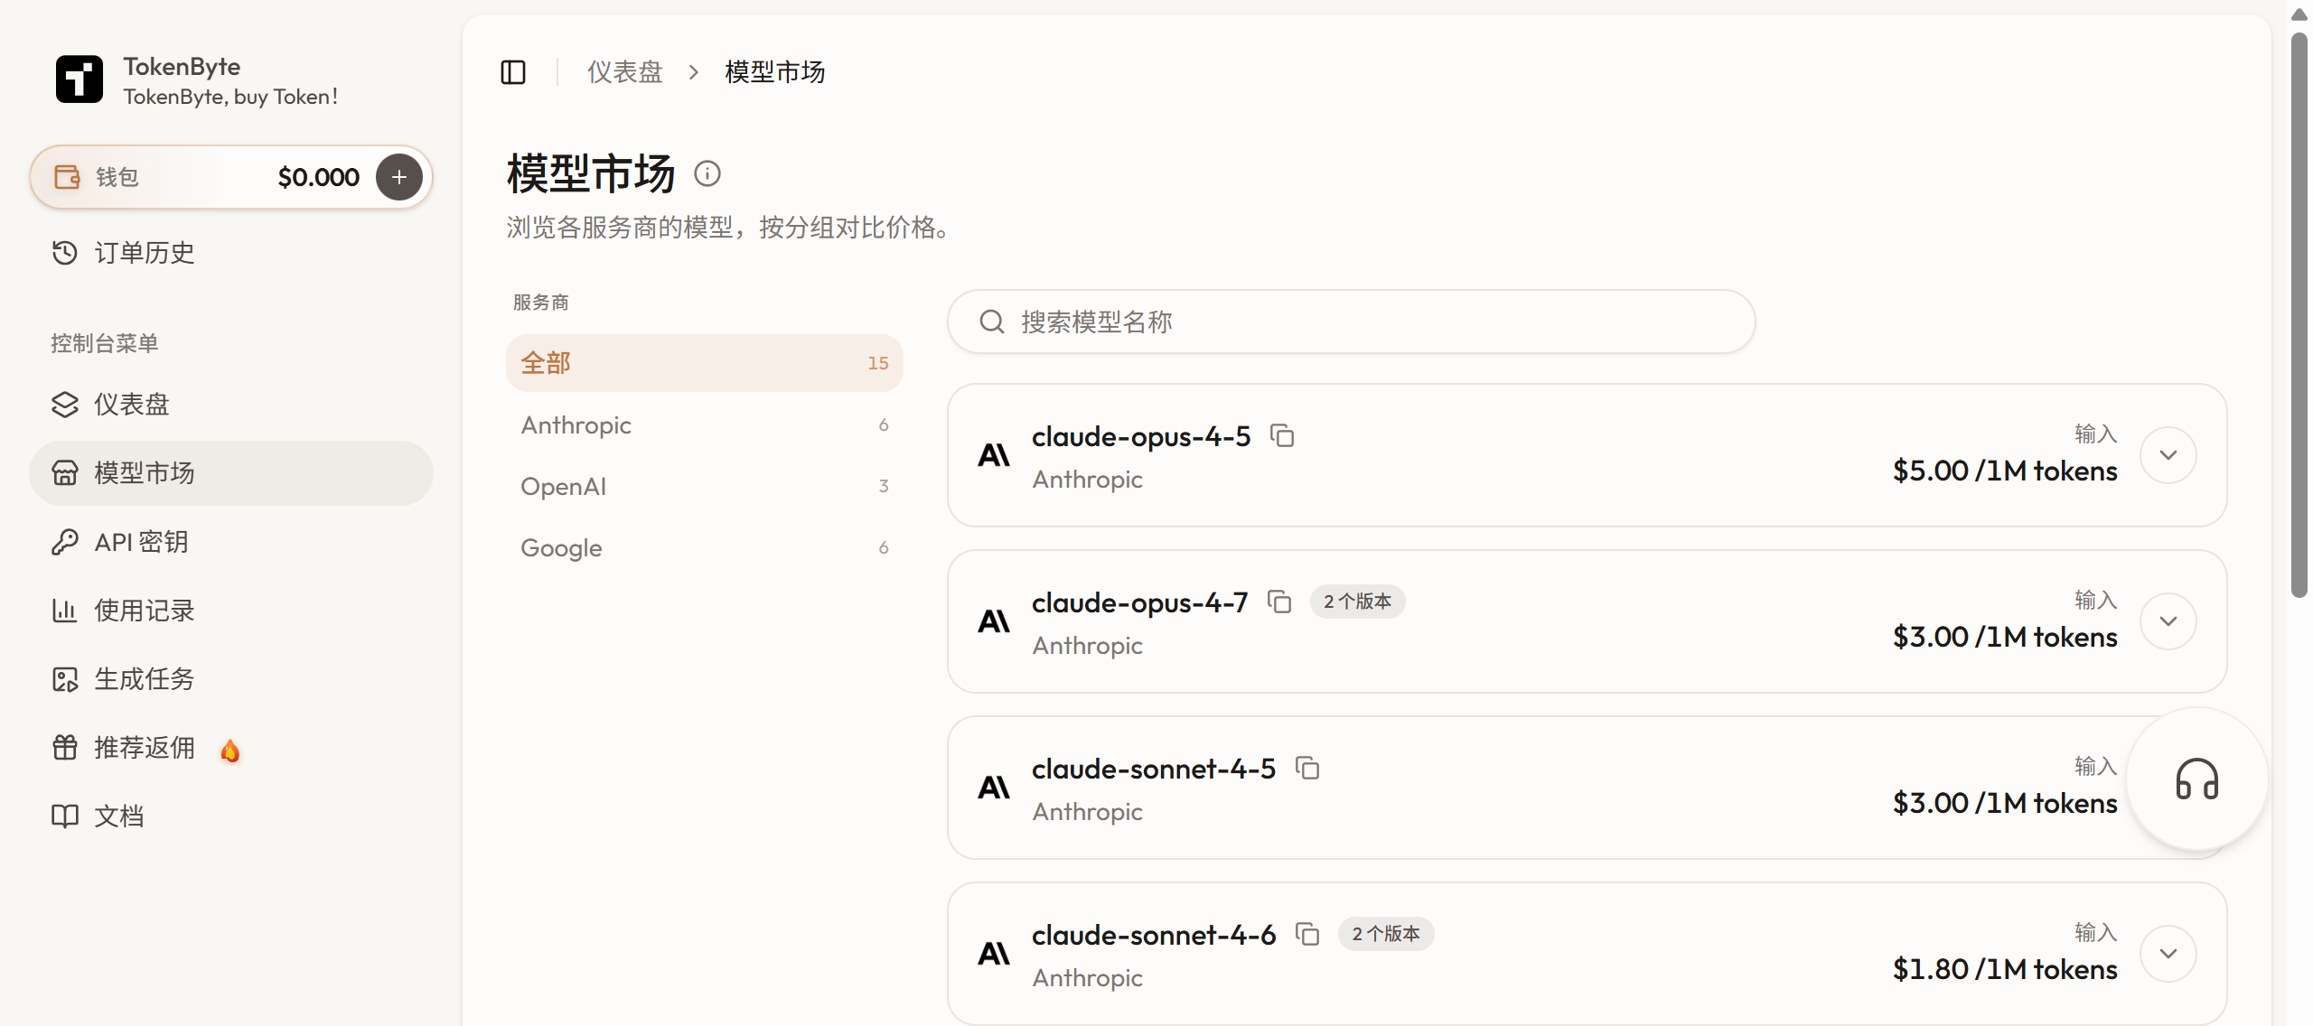Click the claude-opus-4-7 model name
Screen dimensions: 2313x1026
point(1140,603)
